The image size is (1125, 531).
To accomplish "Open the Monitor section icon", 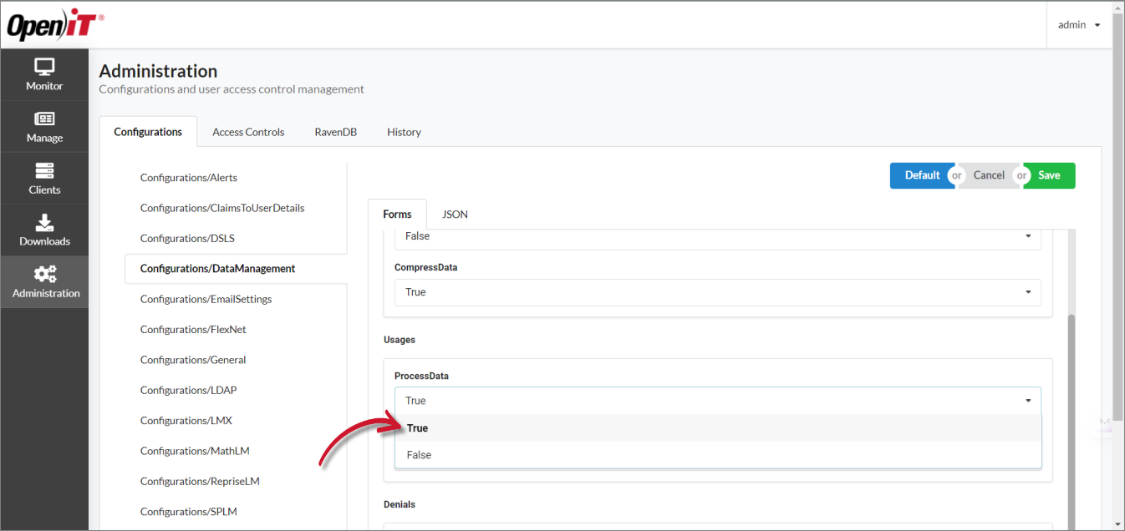I will point(44,67).
